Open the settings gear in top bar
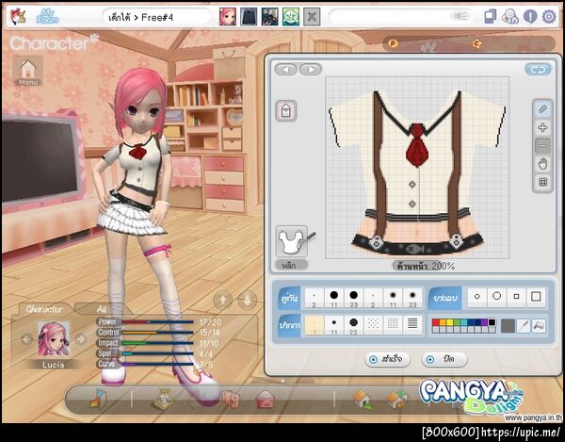 point(549,17)
